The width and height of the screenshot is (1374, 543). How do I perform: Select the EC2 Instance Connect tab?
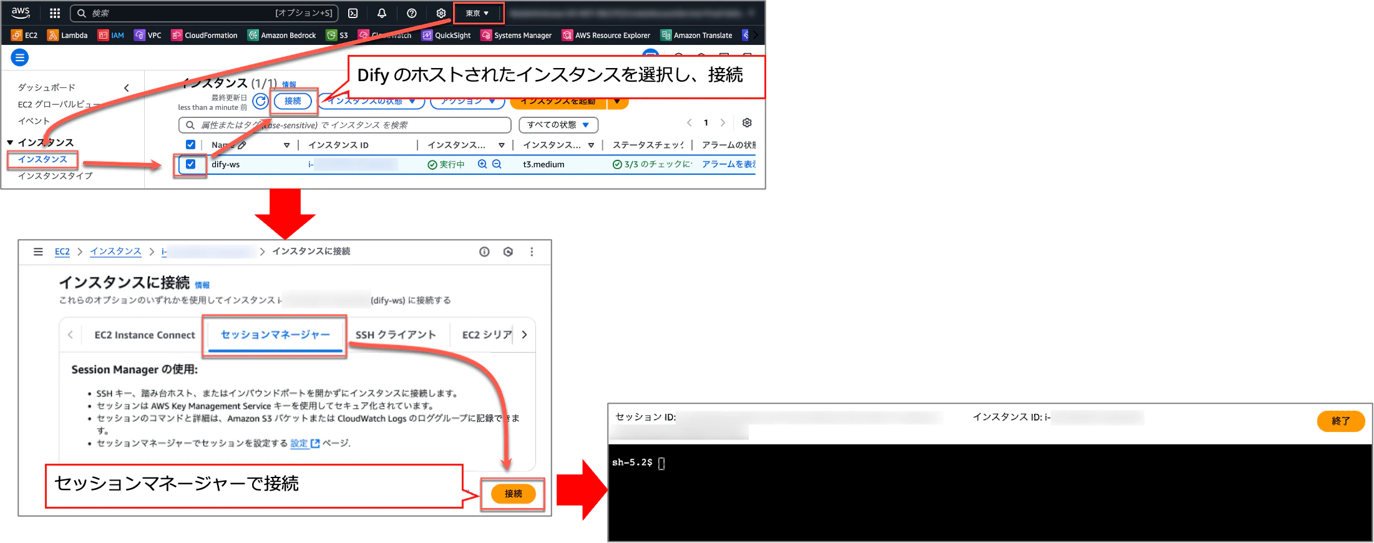[x=145, y=335]
